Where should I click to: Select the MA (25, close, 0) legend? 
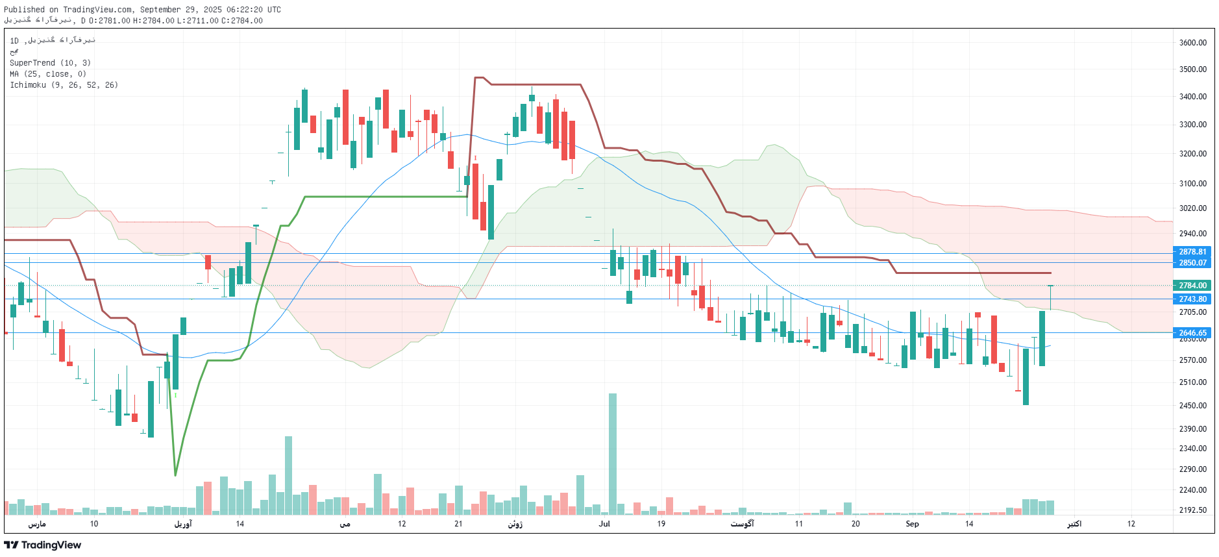[x=48, y=74]
